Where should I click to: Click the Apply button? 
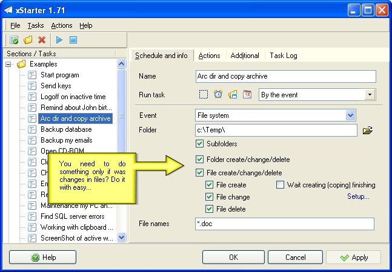pos(353,257)
